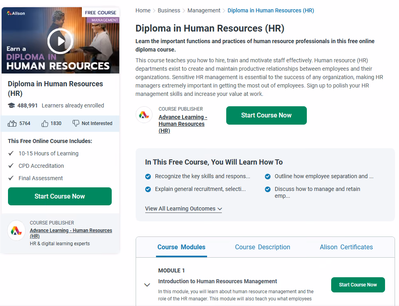Switch to the Course Modules tab
Image resolution: width=399 pixels, height=306 pixels.
pyautogui.click(x=182, y=247)
